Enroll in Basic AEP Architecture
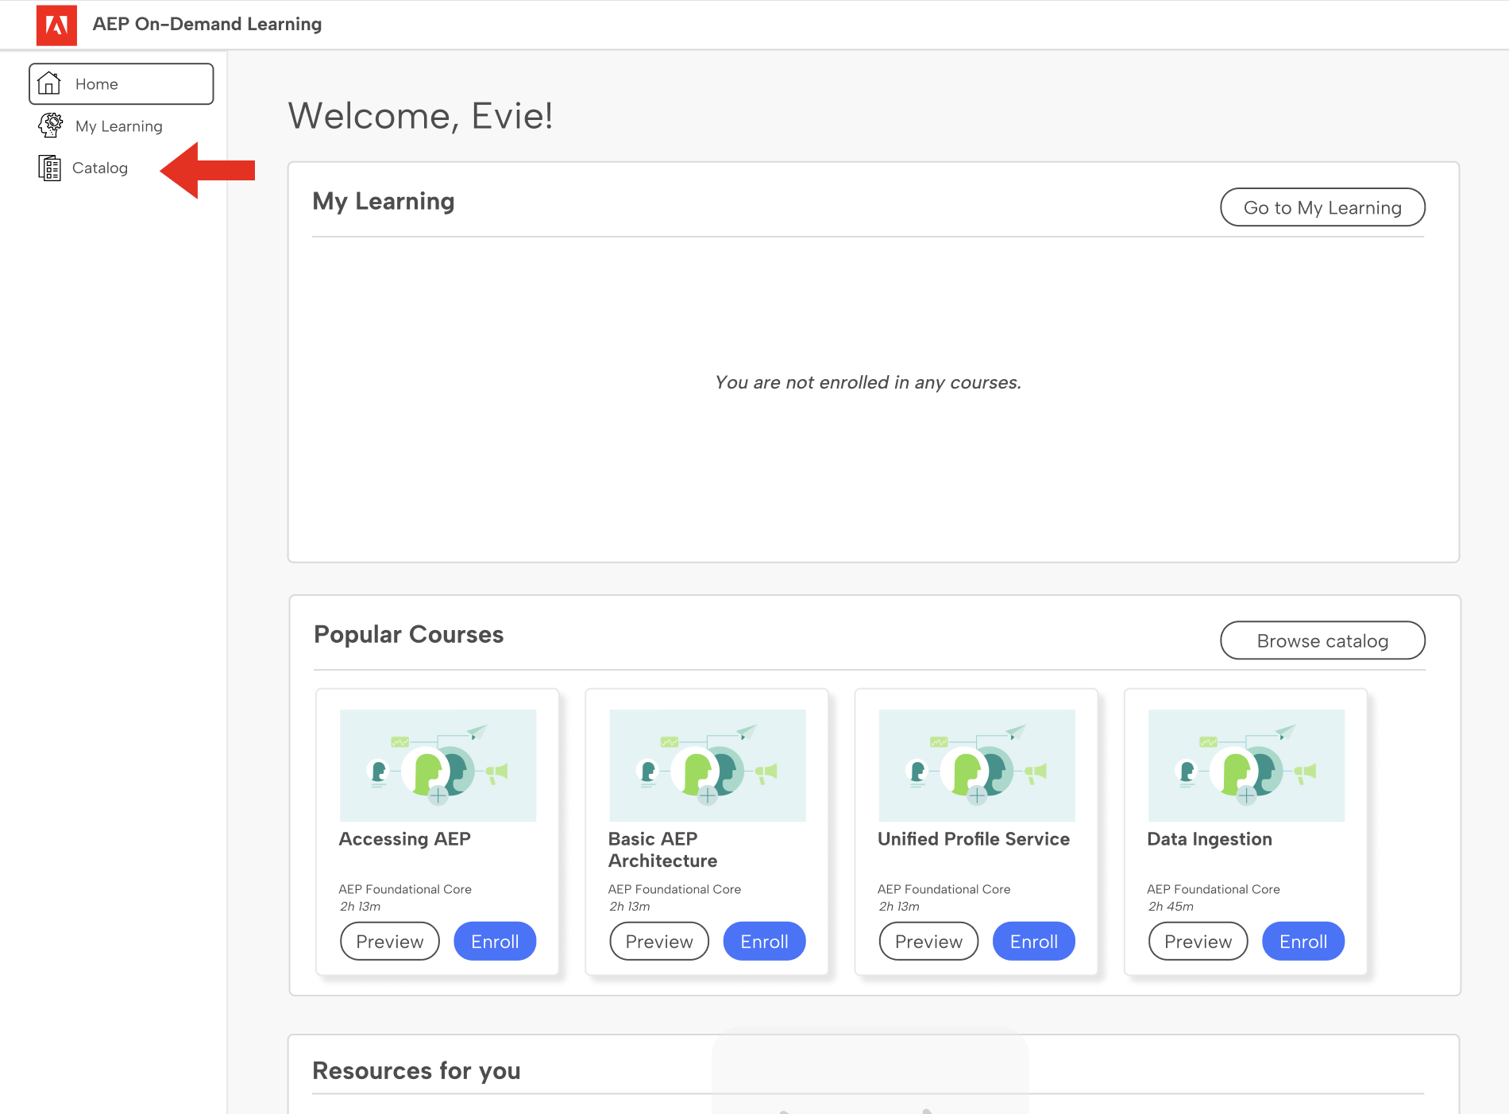Image resolution: width=1509 pixels, height=1114 pixels. 764,942
